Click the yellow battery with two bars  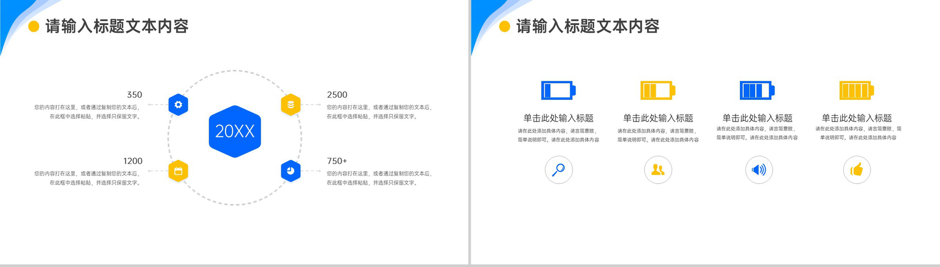[x=658, y=90]
